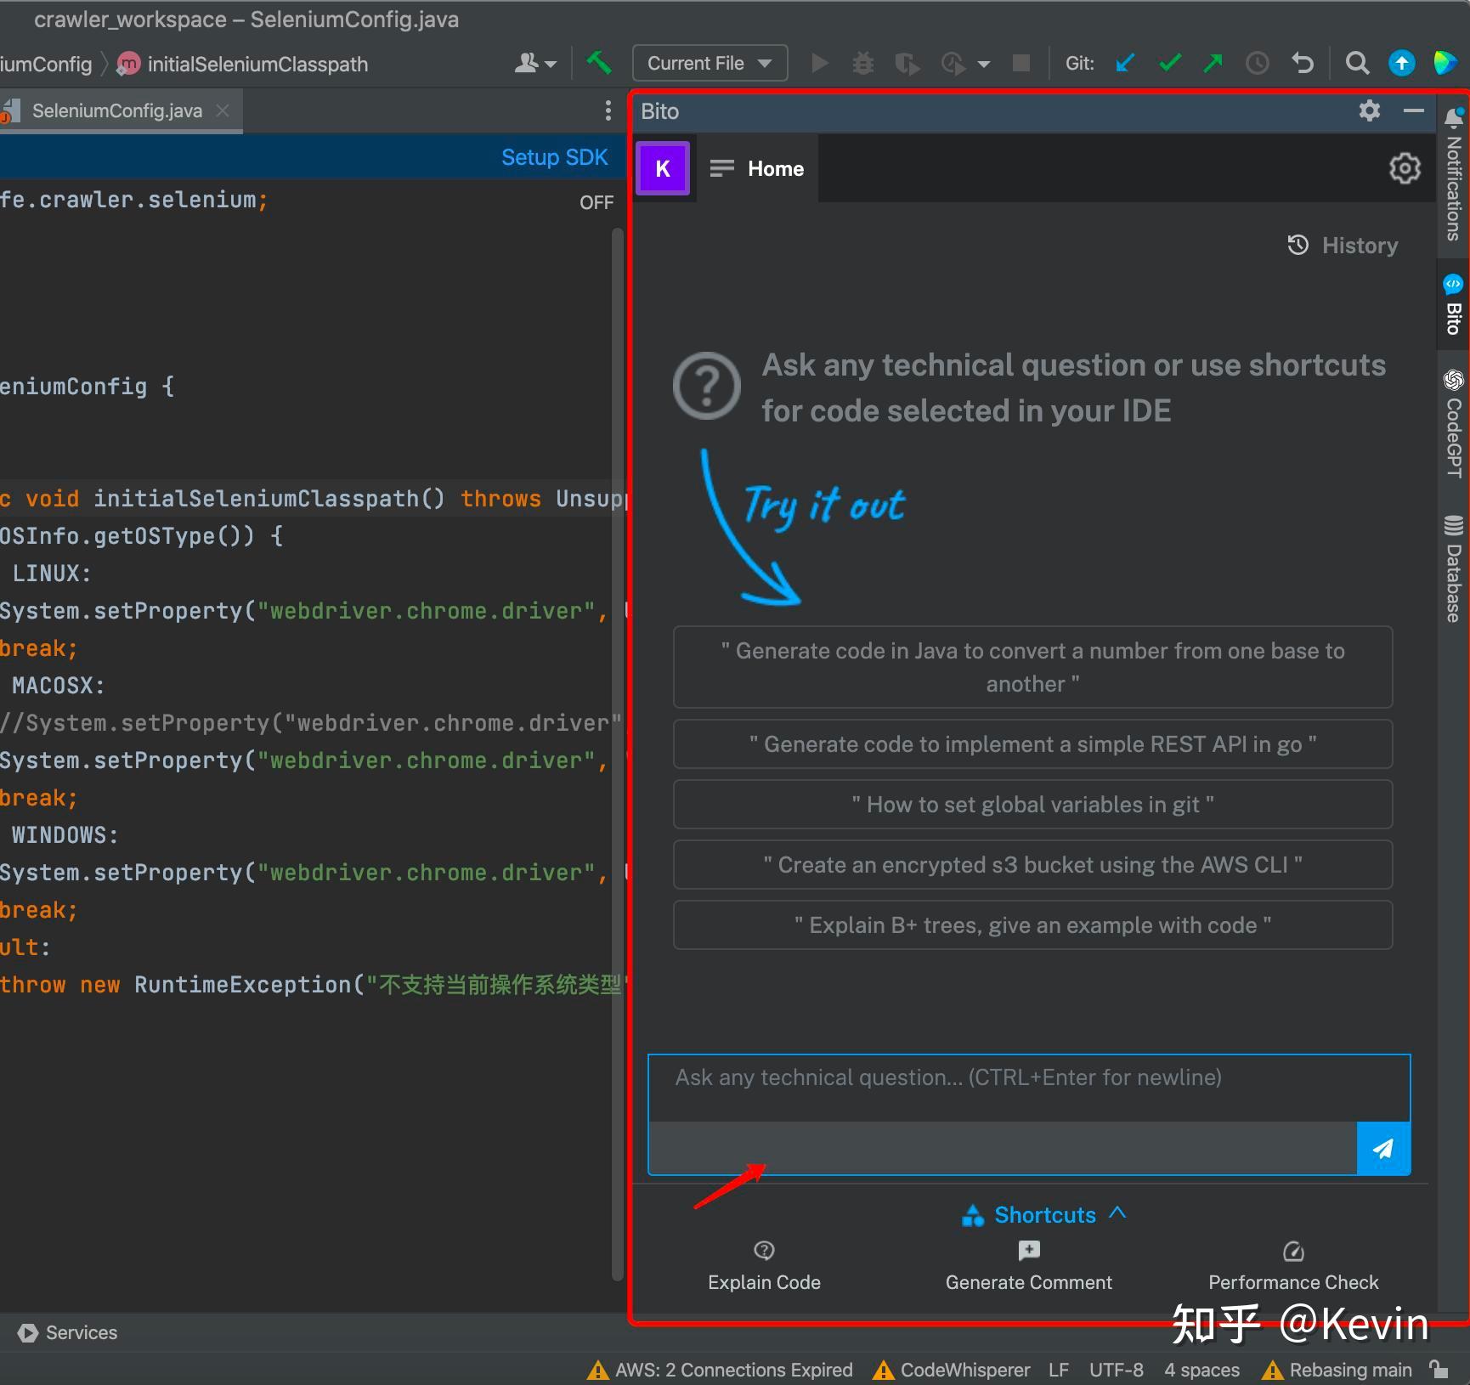Open editor tabs more options menu

(608, 110)
